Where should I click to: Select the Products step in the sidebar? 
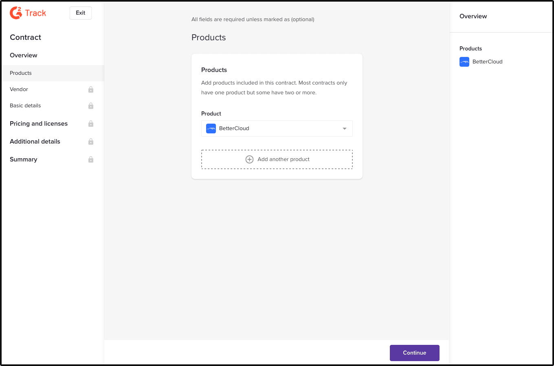(x=52, y=73)
